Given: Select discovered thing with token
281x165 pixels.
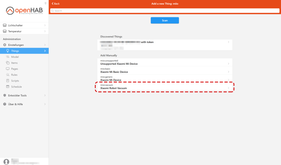Looking at the screenshot, I should point(165,45).
